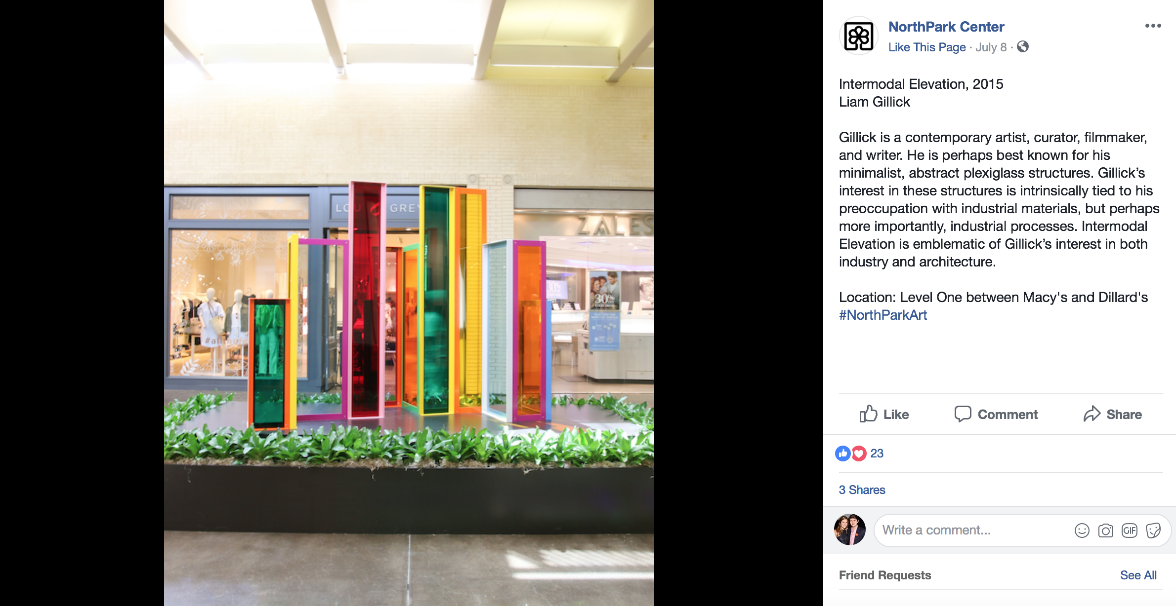1176x606 pixels.
Task: Open the July 8 post date link
Action: pos(991,47)
